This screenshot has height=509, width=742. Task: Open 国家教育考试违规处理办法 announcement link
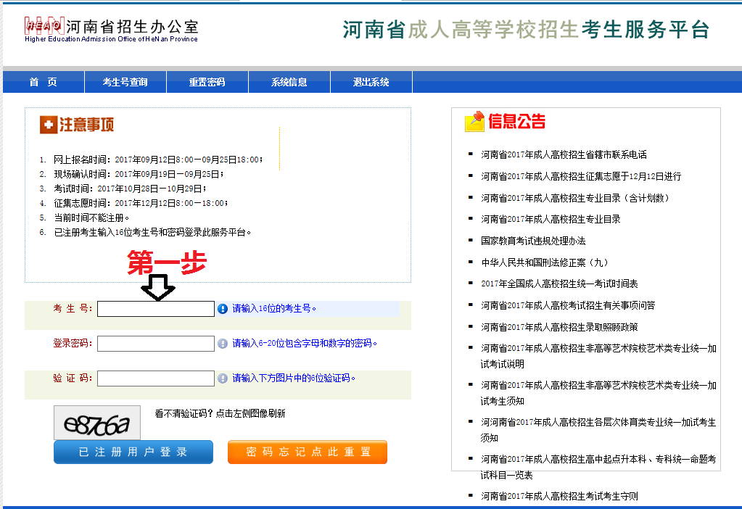click(x=533, y=241)
